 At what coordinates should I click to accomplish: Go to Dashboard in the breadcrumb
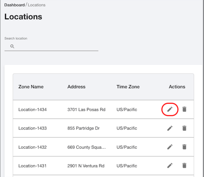click(14, 5)
